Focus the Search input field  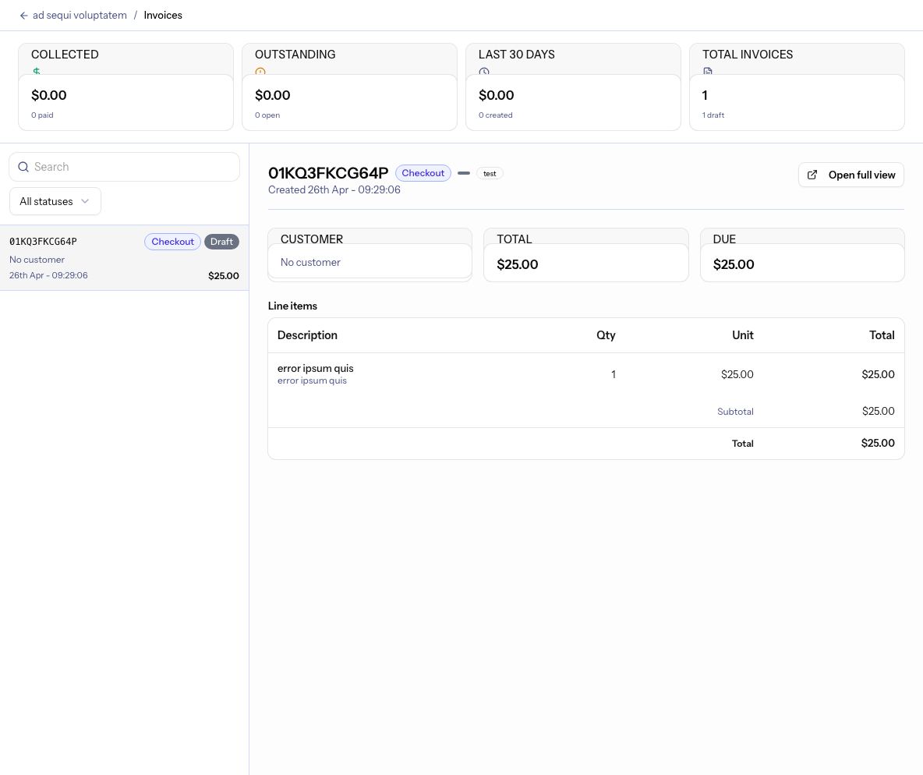pos(124,167)
